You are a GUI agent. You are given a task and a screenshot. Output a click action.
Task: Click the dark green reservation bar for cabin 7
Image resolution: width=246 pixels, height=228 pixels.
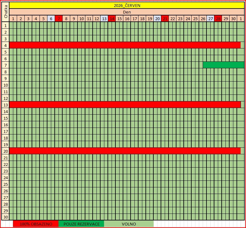[x=223, y=65]
